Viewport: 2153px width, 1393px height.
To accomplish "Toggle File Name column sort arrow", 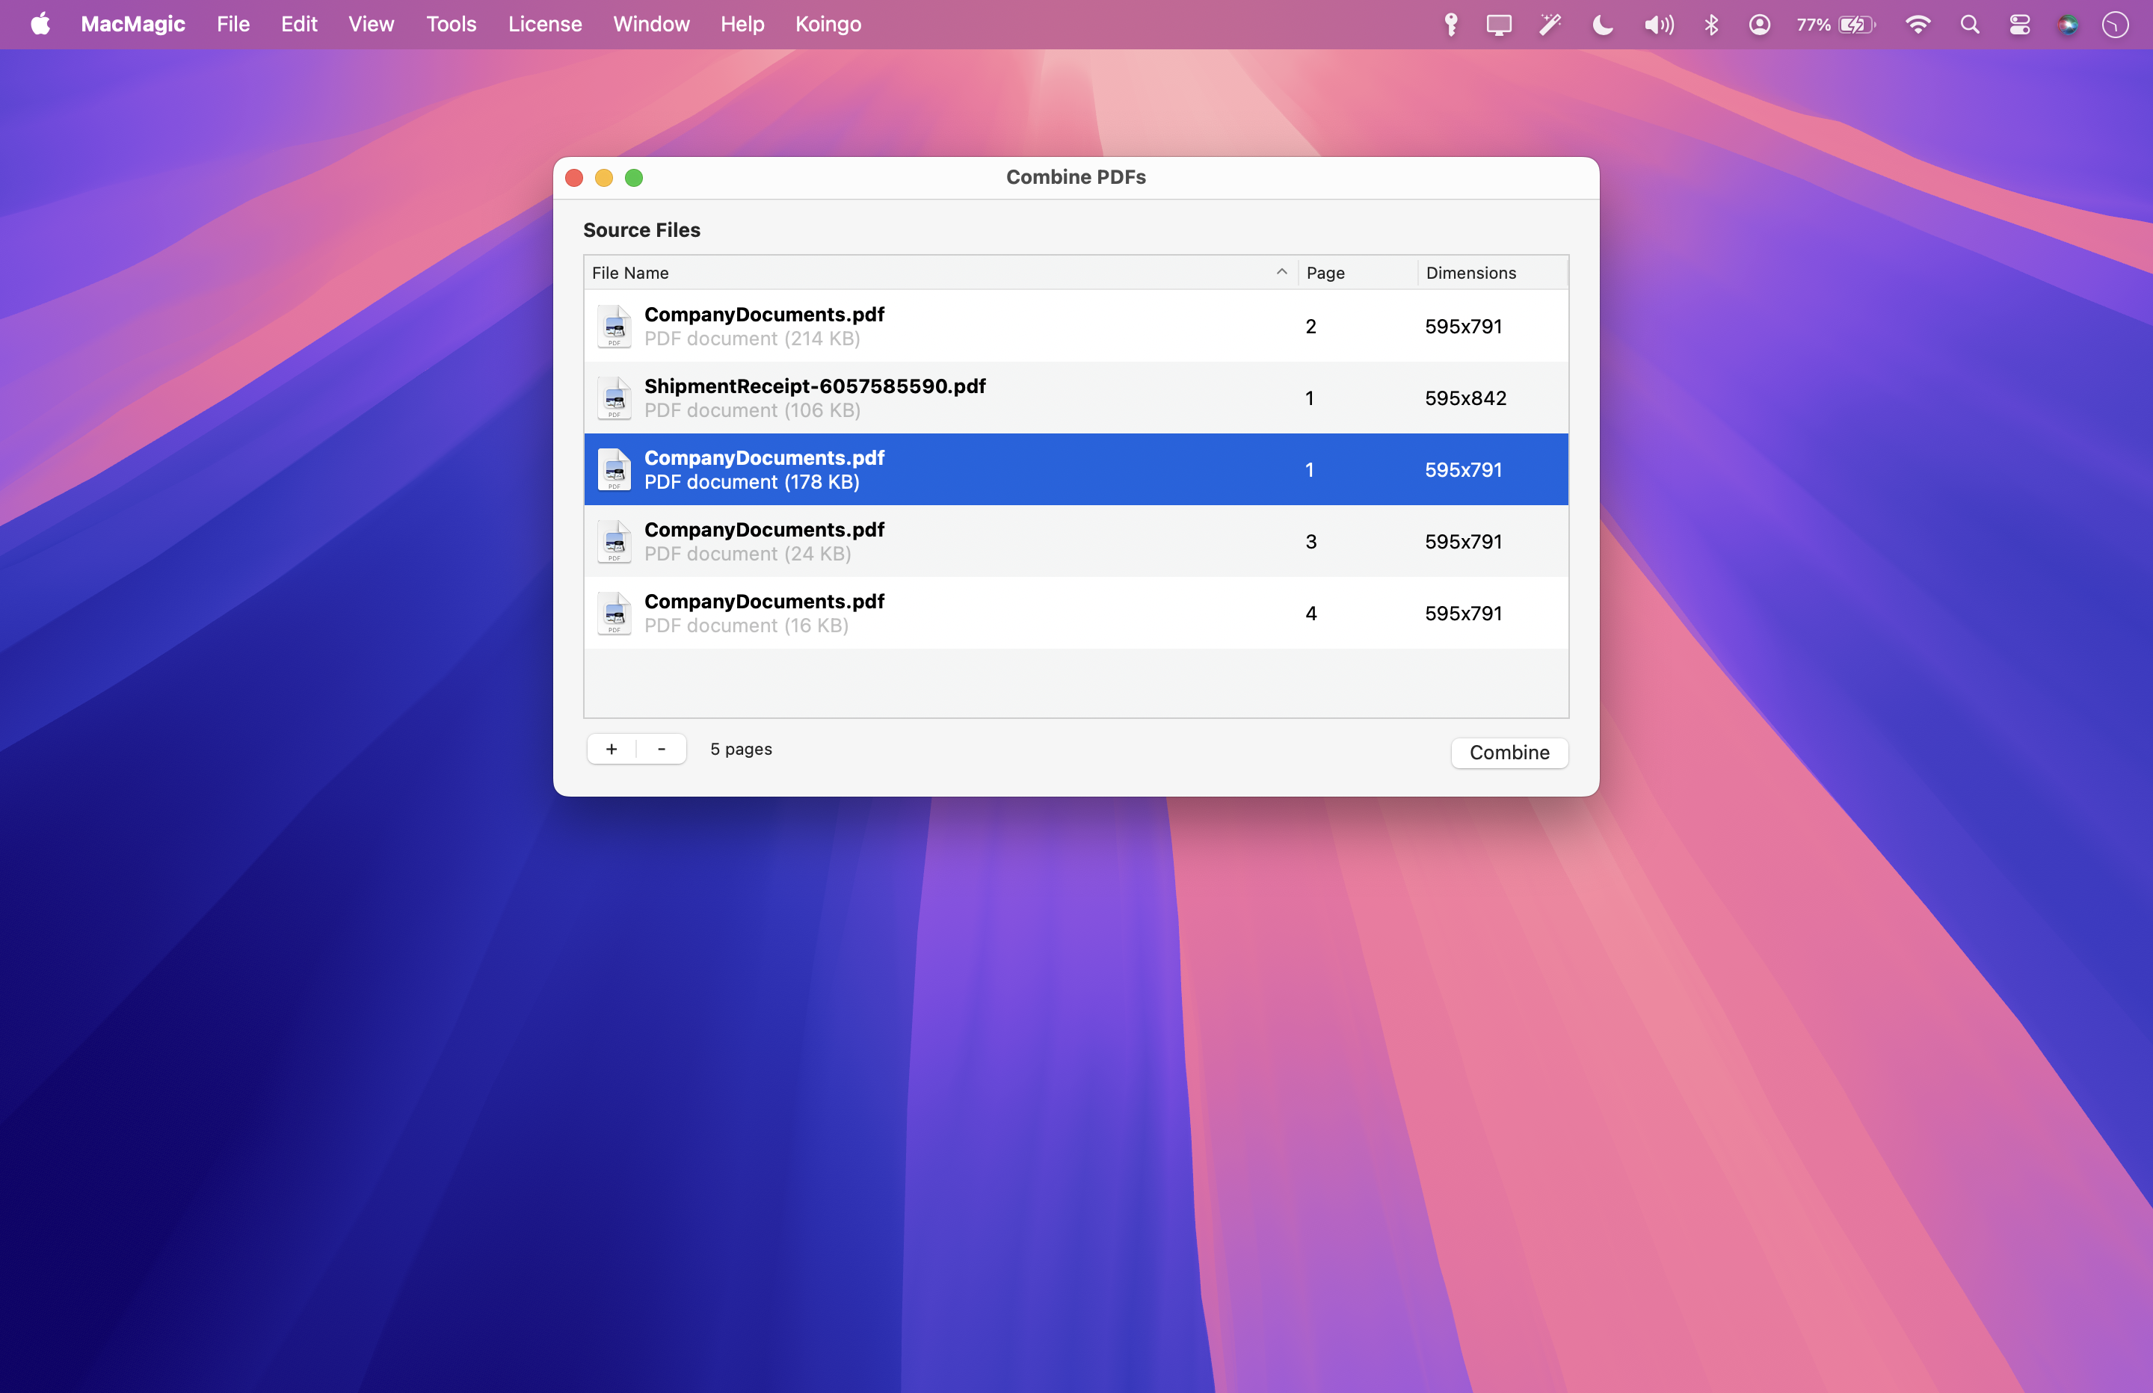I will click(1281, 272).
